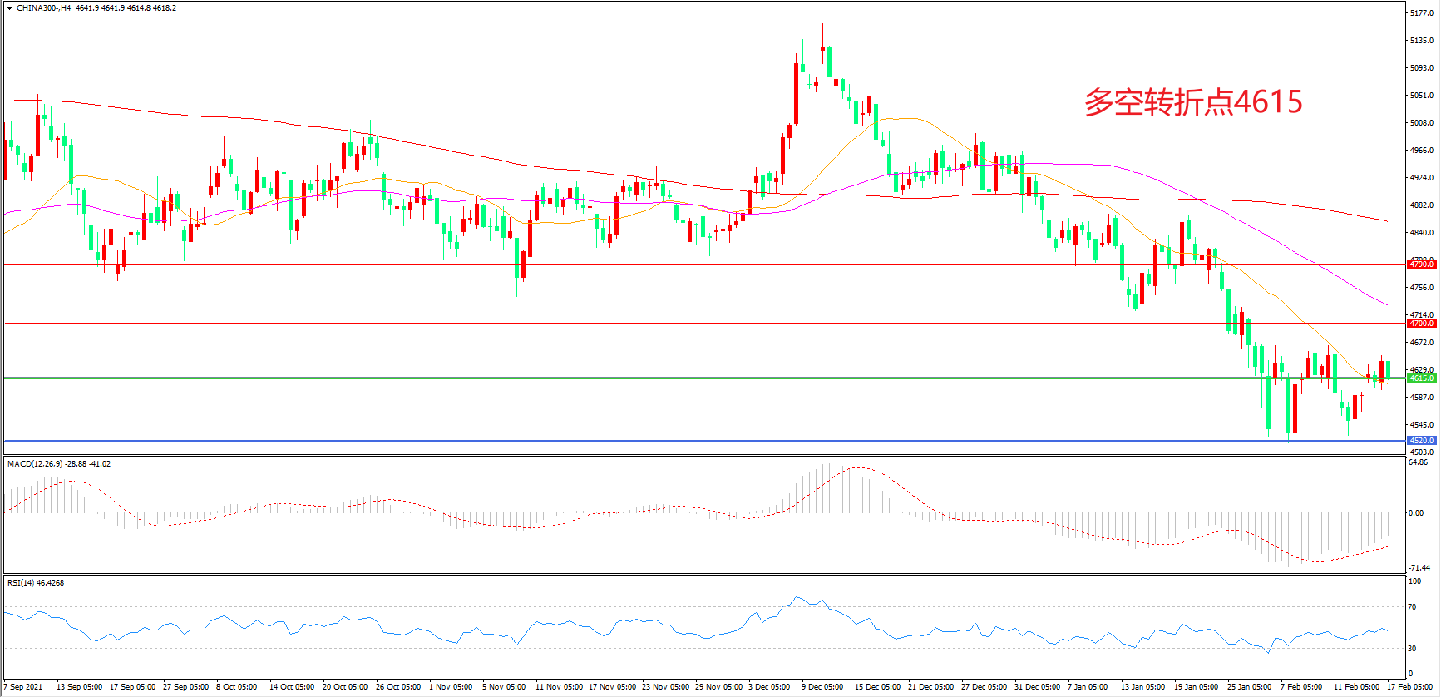
Task: Click the 5177.0 label on price axis
Action: (1423, 13)
